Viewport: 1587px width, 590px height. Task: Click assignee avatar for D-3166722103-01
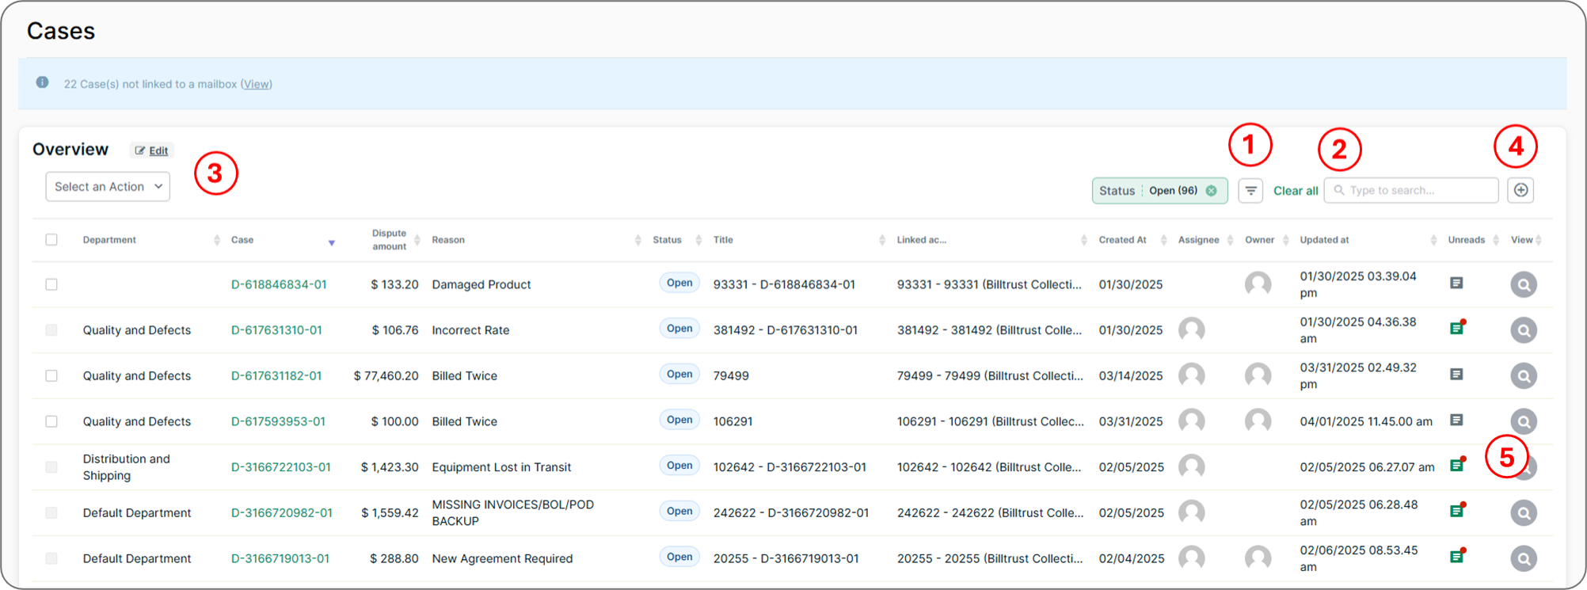(x=1191, y=467)
